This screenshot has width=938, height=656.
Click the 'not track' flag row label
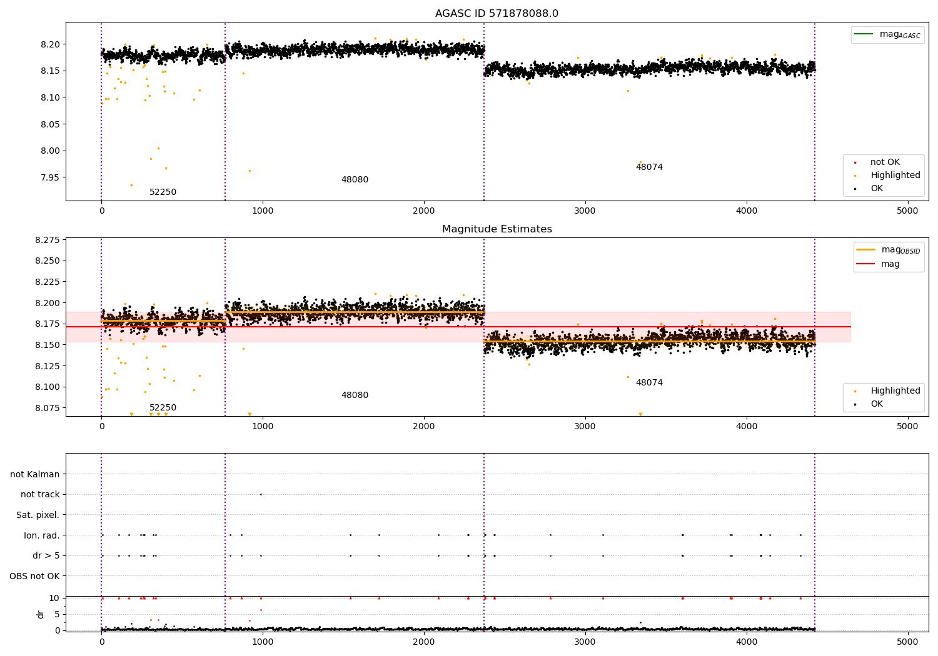pyautogui.click(x=40, y=495)
